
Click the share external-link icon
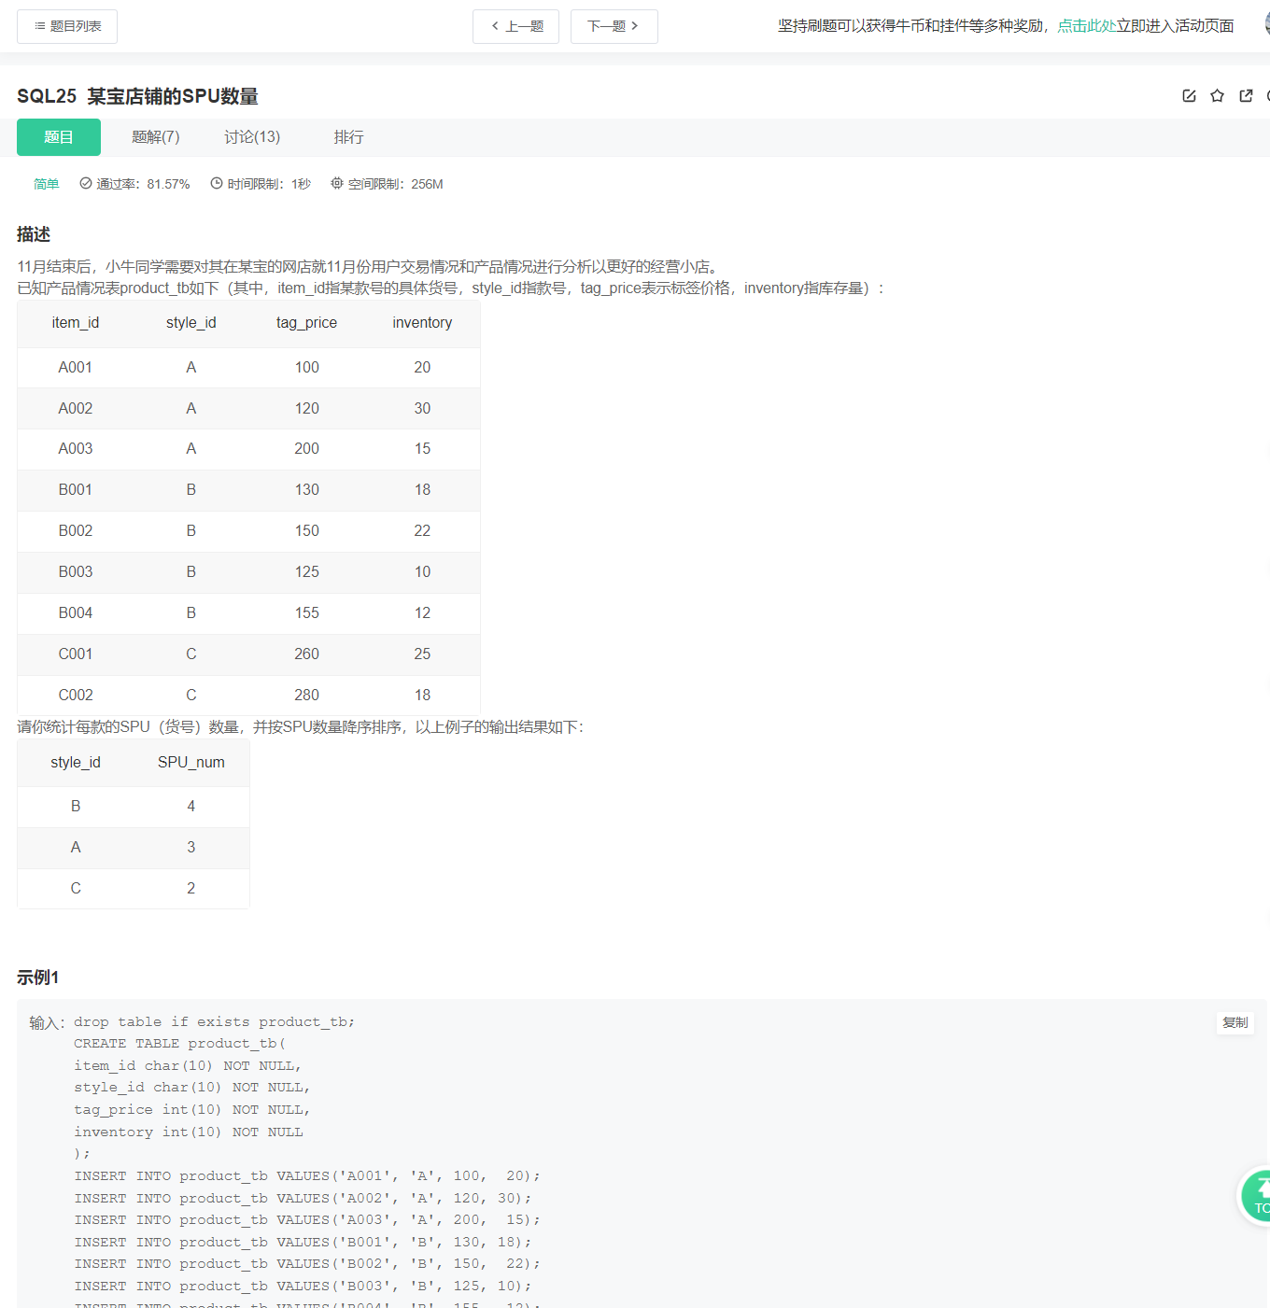(x=1246, y=95)
